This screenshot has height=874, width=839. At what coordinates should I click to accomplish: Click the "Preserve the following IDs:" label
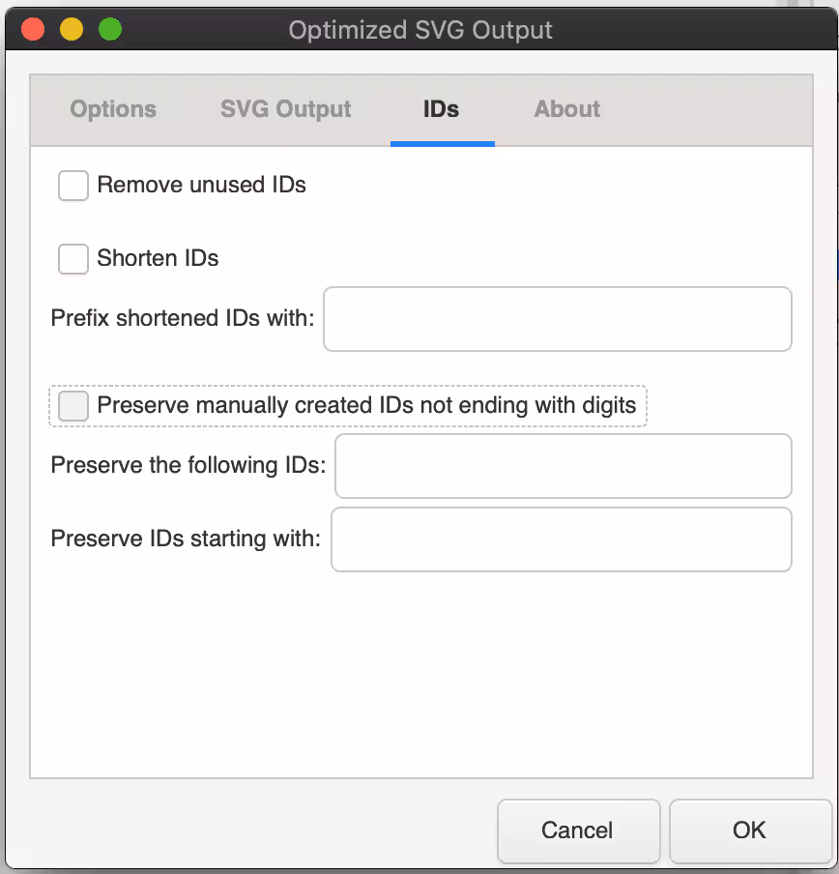pos(188,466)
